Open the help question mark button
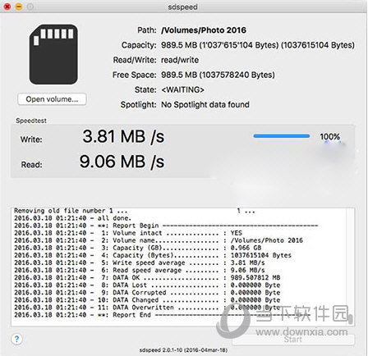This screenshot has height=356, width=368. (x=16, y=339)
